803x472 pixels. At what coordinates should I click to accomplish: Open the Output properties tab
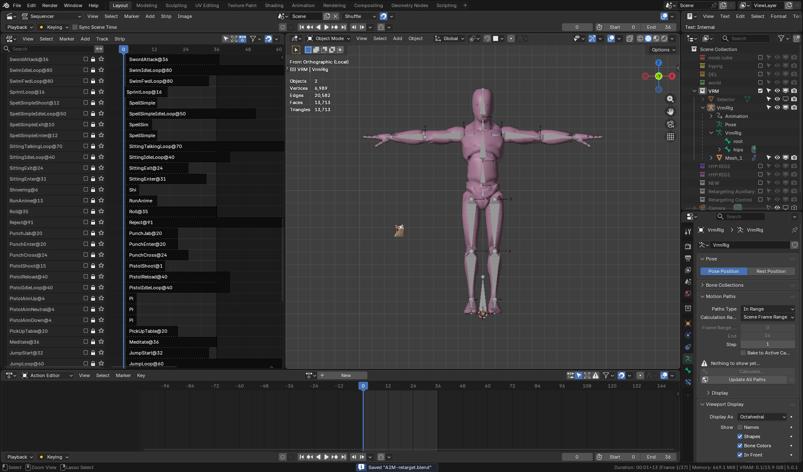click(x=688, y=258)
